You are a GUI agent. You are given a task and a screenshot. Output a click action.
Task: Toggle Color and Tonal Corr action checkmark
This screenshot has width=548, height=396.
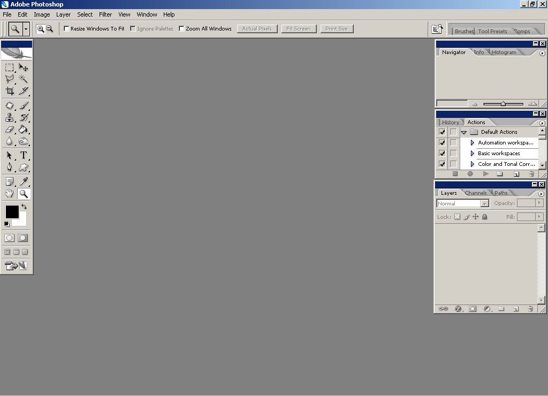[442, 164]
